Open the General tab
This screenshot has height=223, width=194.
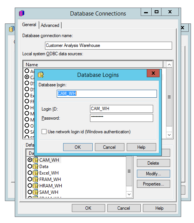click(29, 25)
